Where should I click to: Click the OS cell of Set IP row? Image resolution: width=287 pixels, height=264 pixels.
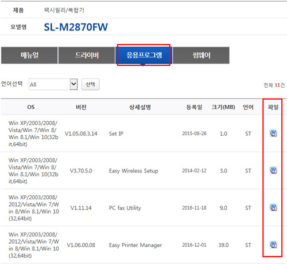33,133
